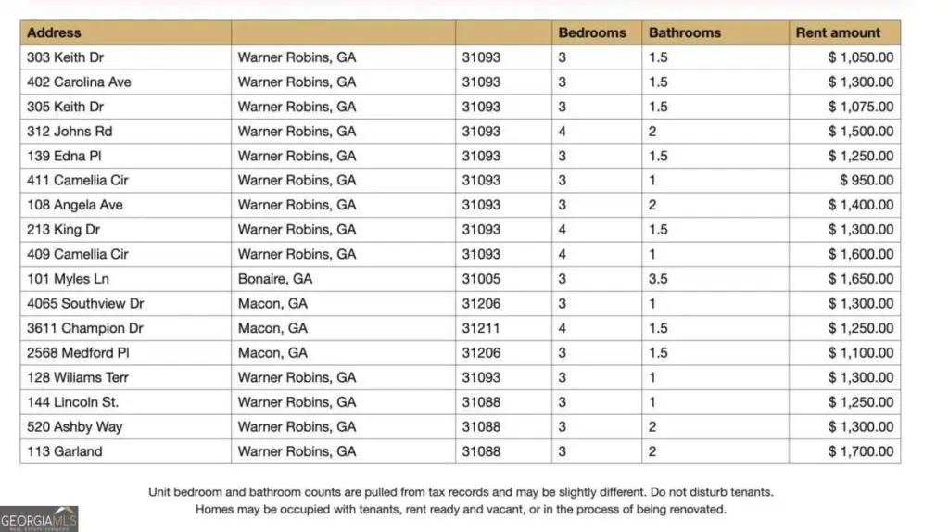949x532 pixels.
Task: Select the Bedrooms column header
Action: click(592, 32)
